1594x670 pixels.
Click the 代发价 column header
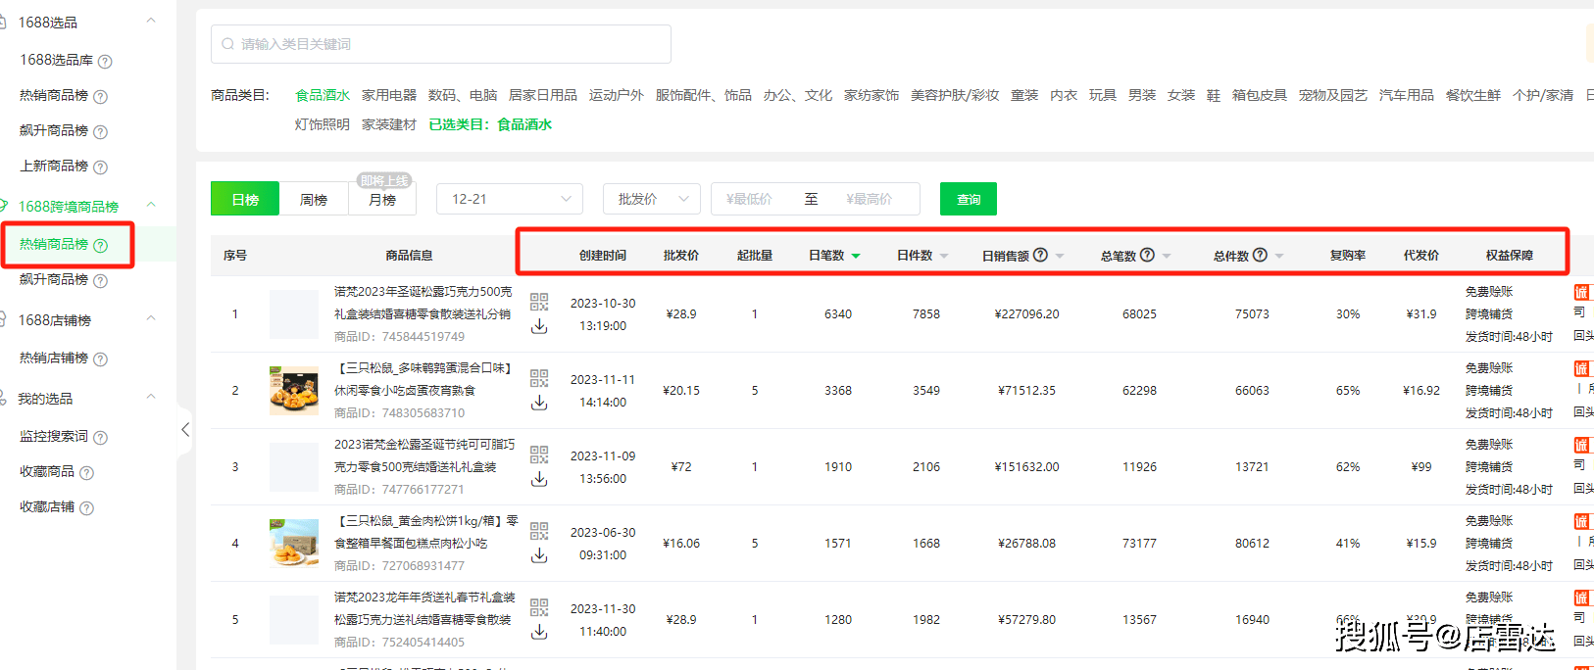click(x=1421, y=255)
